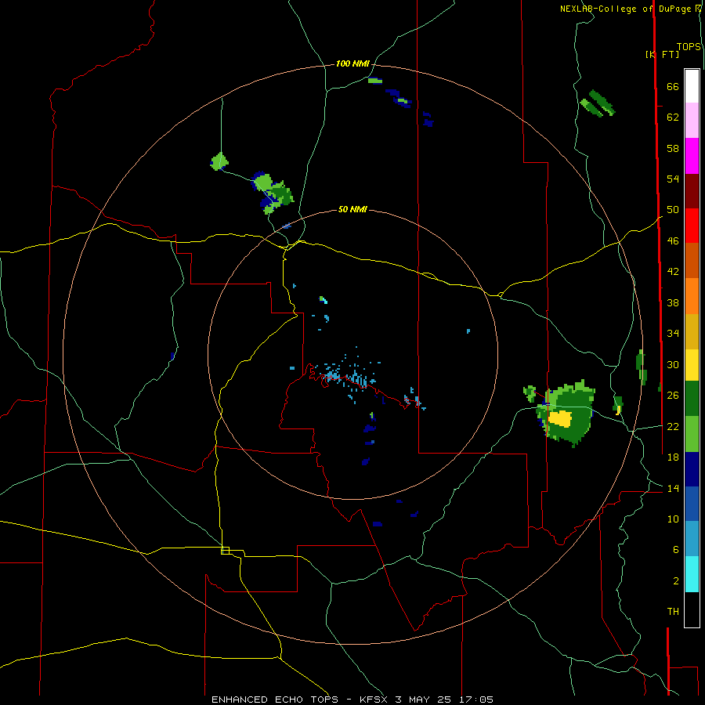Click the yellow core of the eastern storm

click(560, 418)
